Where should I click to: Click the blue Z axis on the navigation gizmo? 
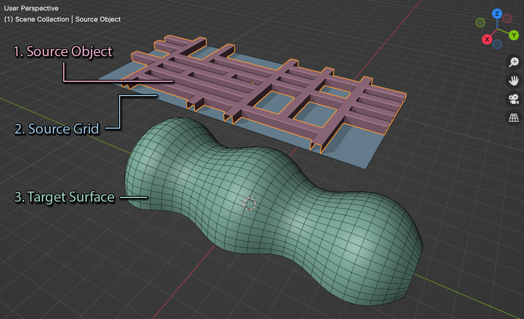[497, 13]
